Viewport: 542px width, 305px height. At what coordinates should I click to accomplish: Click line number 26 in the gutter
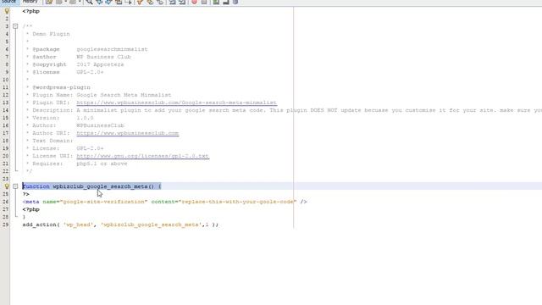(6, 202)
